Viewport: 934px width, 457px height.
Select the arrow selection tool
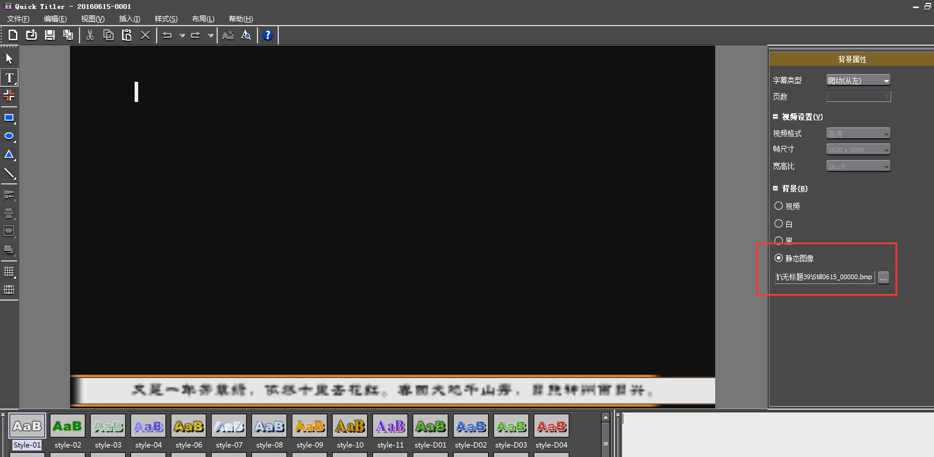tap(9, 59)
